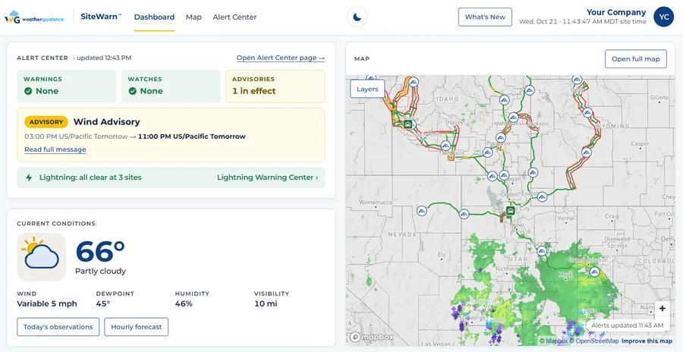Click the green check in Warnings card
Image resolution: width=683 pixels, height=352 pixels.
(x=28, y=91)
